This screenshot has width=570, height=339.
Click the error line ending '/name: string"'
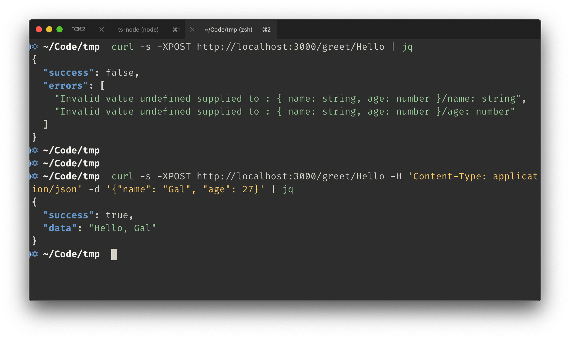(290, 98)
